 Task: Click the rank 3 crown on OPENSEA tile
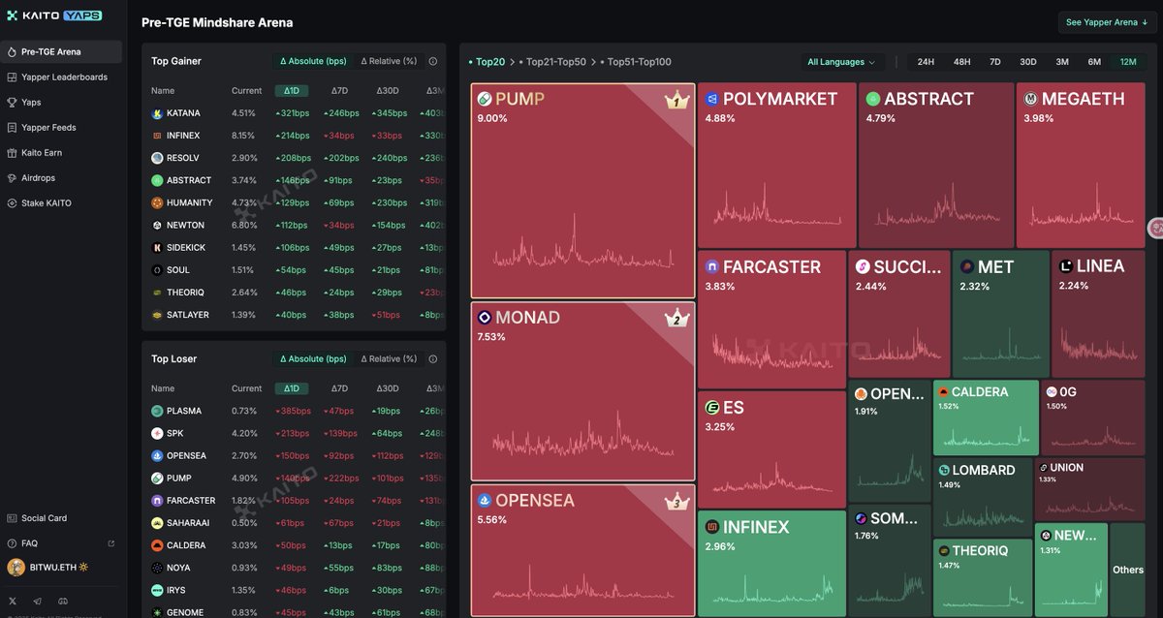pyautogui.click(x=676, y=501)
